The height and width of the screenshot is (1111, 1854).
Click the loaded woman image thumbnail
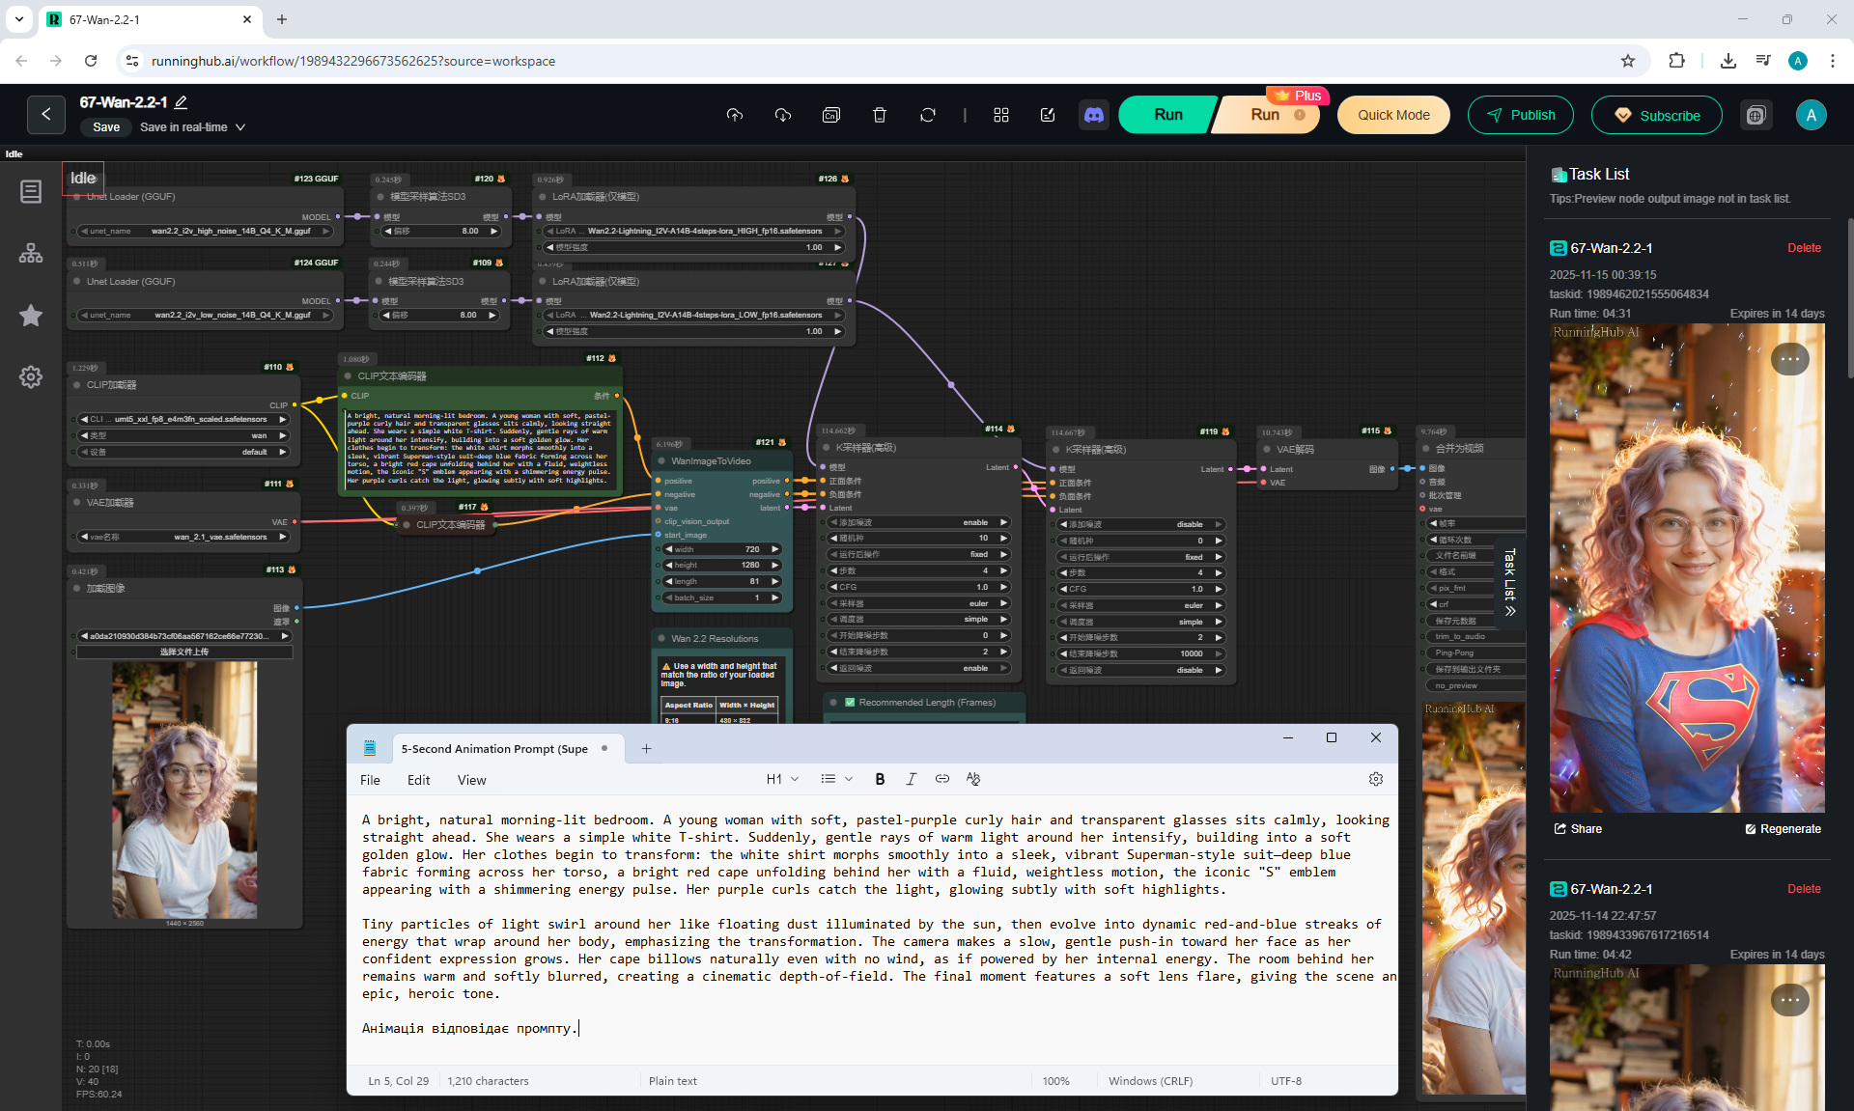tap(184, 790)
